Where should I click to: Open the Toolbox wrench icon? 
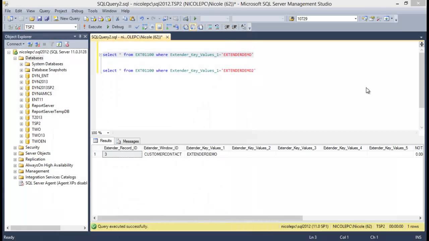379,19
